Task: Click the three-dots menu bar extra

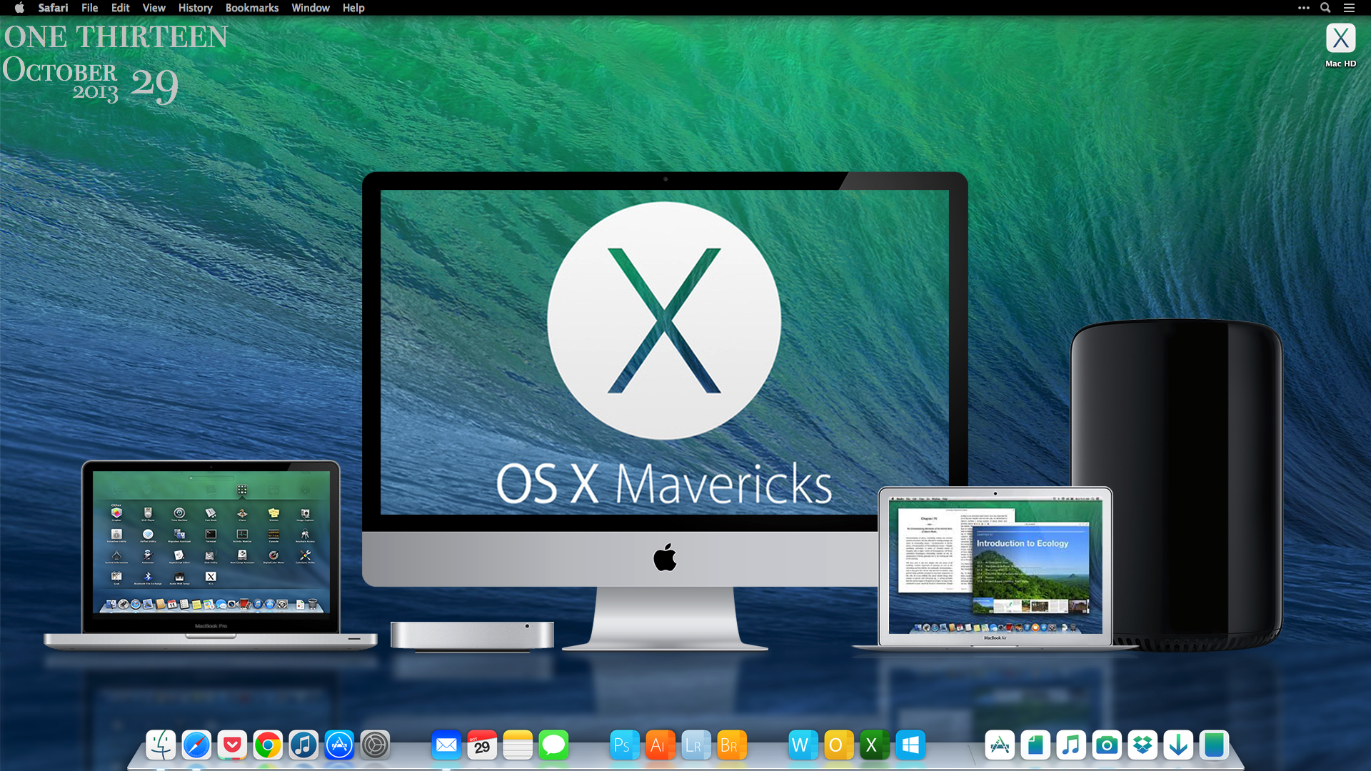Action: click(1303, 8)
